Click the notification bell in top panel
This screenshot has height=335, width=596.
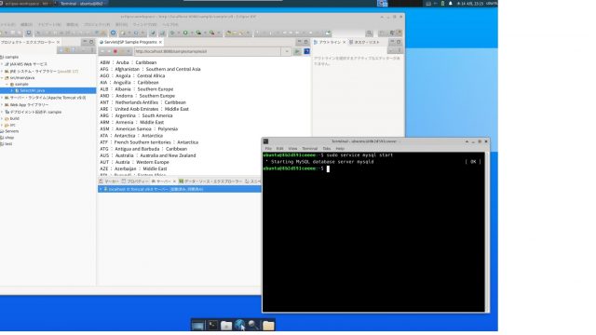pos(451,4)
